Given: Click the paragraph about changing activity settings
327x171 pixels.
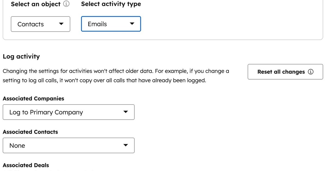Looking at the screenshot, I should pyautogui.click(x=116, y=76).
